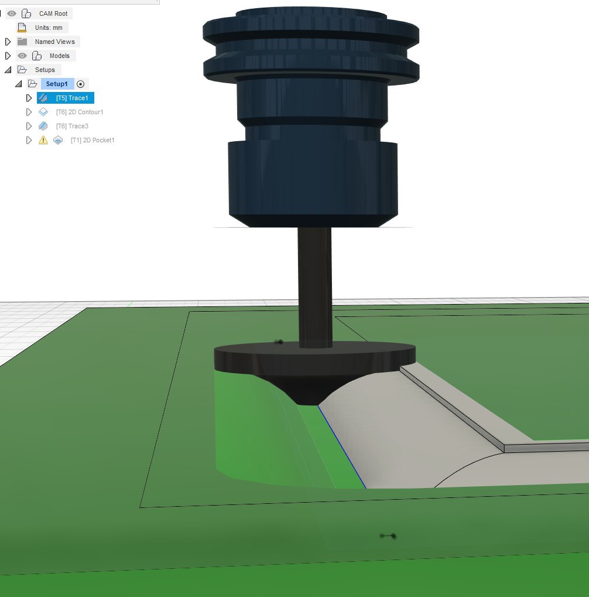
Task: Select the [T5] Trace1 operation
Action: pyautogui.click(x=72, y=98)
